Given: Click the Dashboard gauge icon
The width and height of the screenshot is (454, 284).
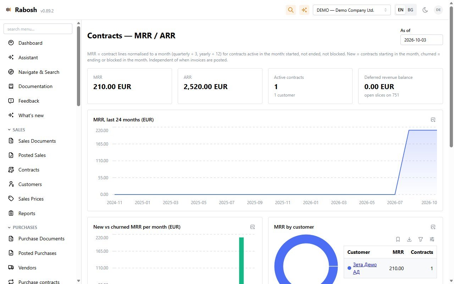Looking at the screenshot, I should point(11,43).
